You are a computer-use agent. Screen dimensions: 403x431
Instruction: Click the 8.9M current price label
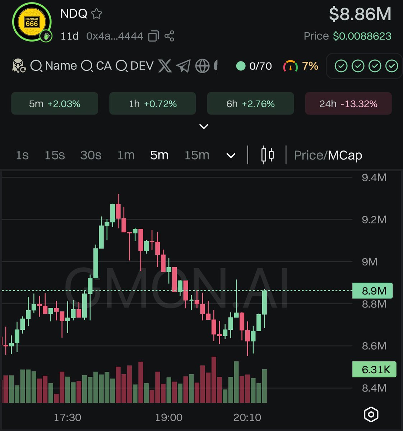coord(372,291)
